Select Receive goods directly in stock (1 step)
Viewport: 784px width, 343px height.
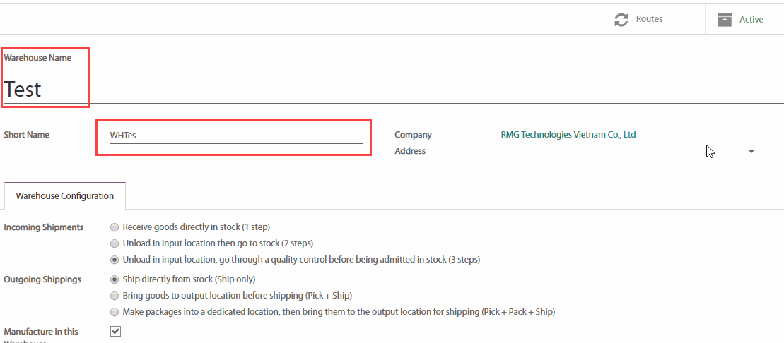pyautogui.click(x=115, y=227)
